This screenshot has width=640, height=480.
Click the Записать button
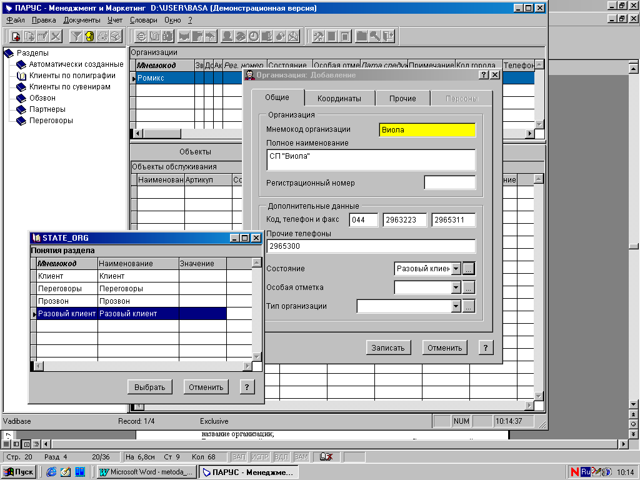388,347
